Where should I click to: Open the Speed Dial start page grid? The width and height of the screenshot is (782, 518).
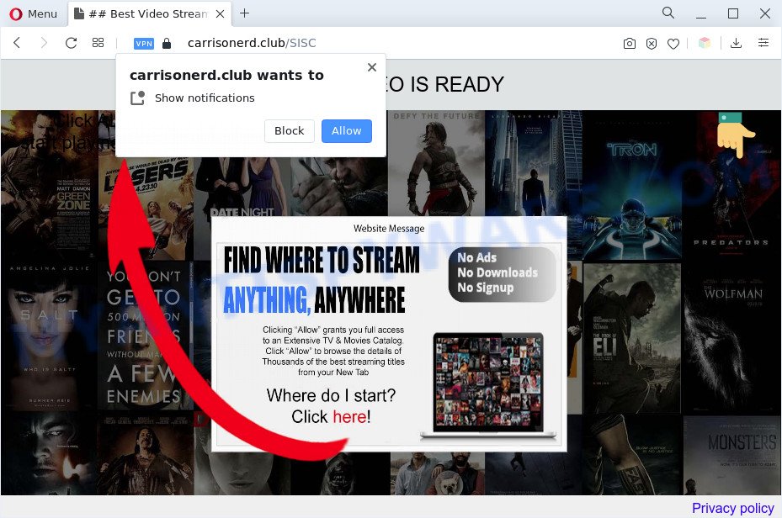point(98,43)
